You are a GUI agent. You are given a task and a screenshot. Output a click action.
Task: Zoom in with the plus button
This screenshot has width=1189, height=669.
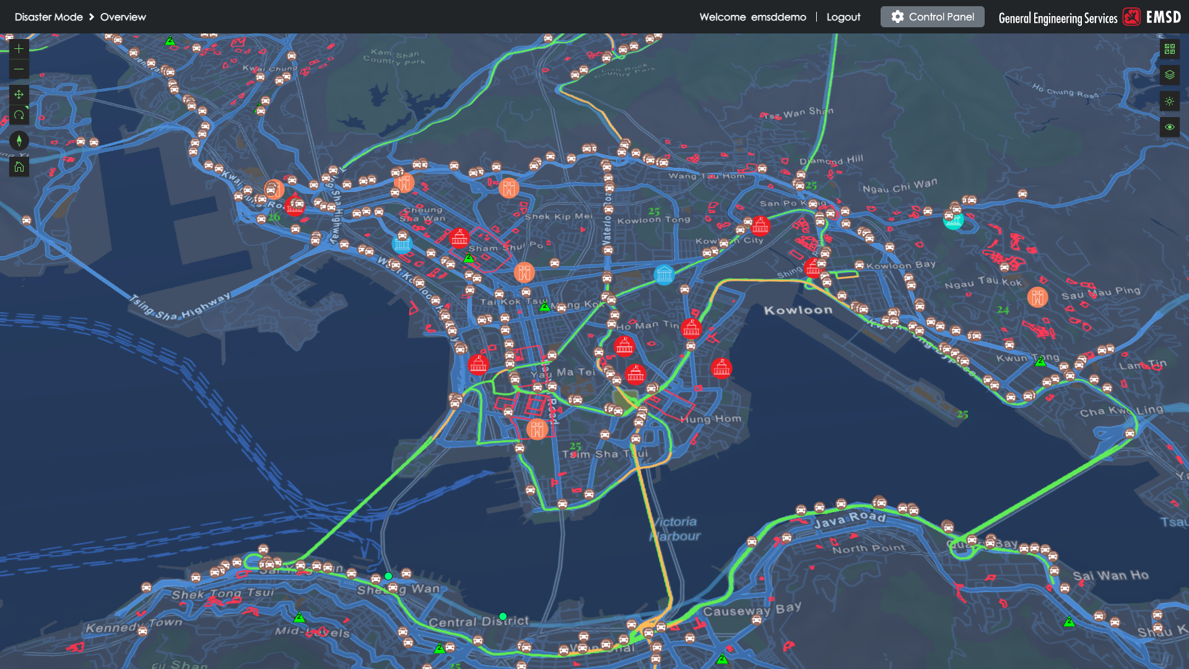pyautogui.click(x=19, y=49)
